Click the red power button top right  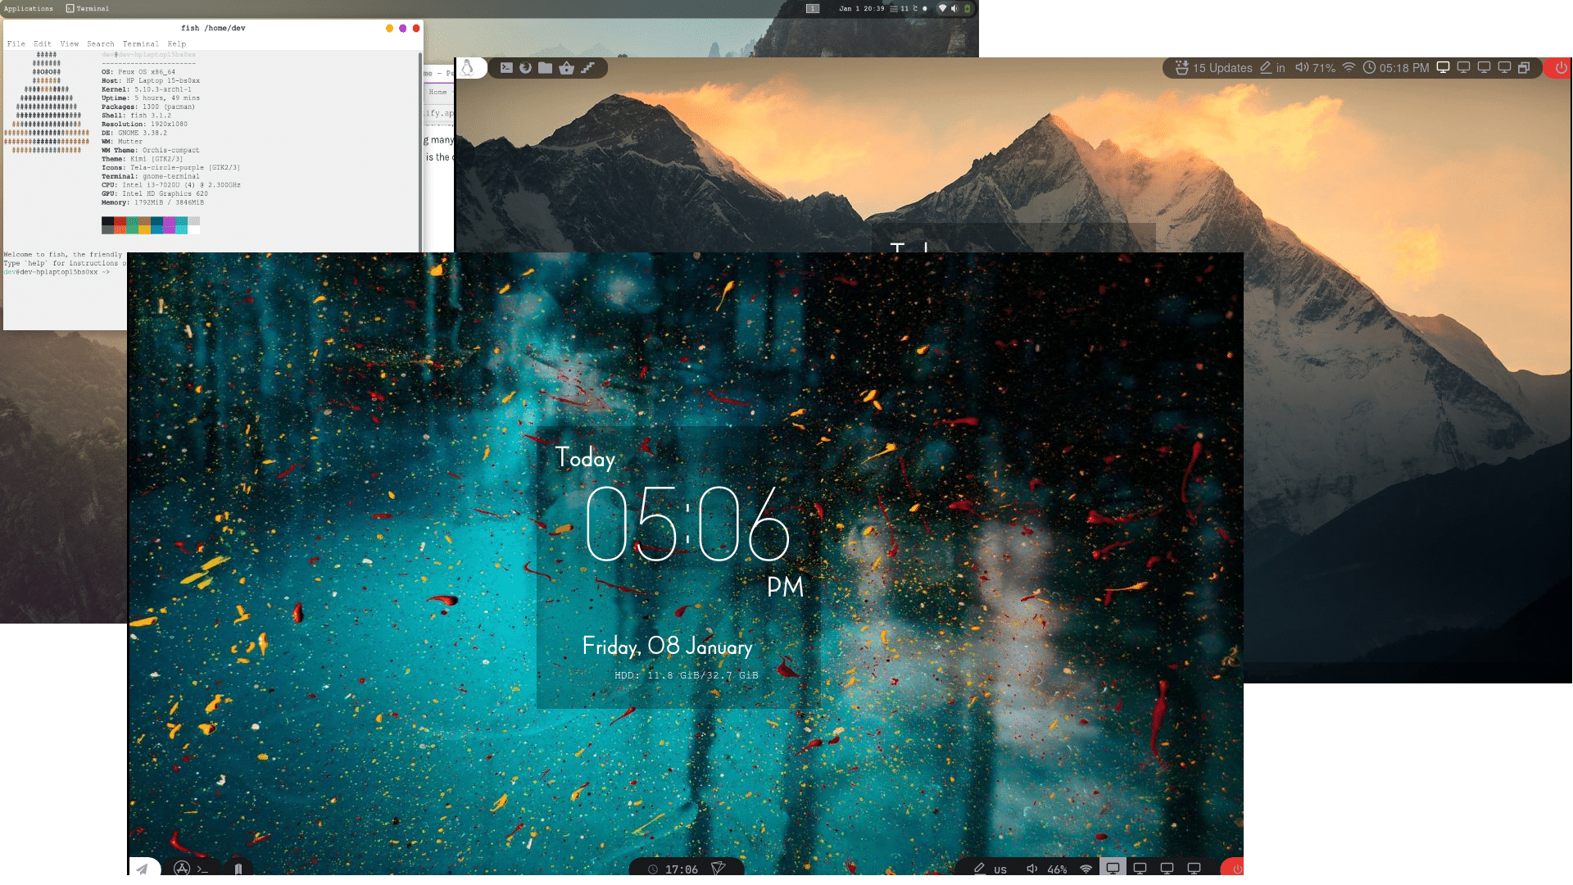(1561, 68)
